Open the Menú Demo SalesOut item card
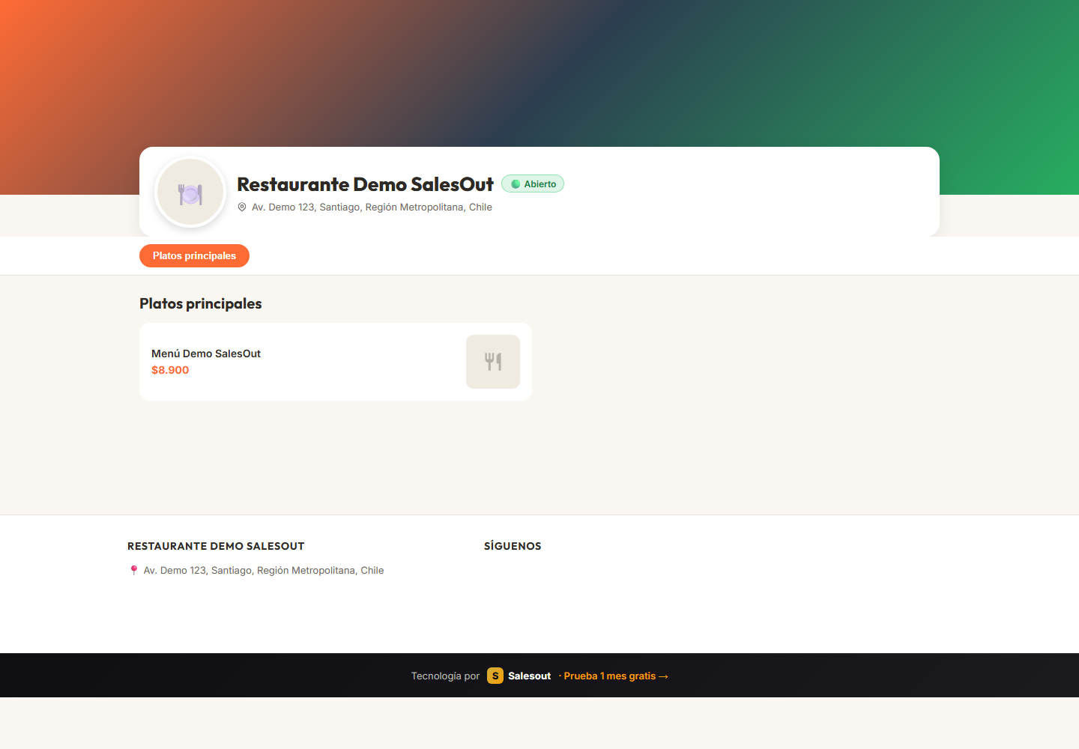Screen dimensions: 1079x749 coord(336,362)
